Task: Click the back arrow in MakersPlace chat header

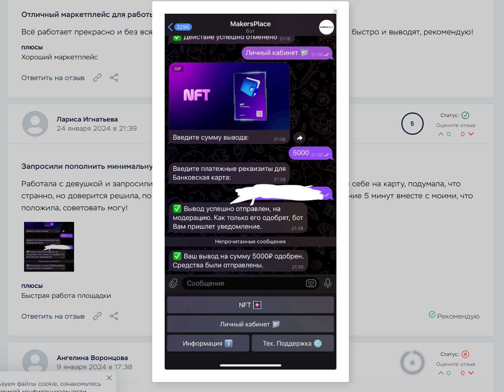Action: pos(170,27)
